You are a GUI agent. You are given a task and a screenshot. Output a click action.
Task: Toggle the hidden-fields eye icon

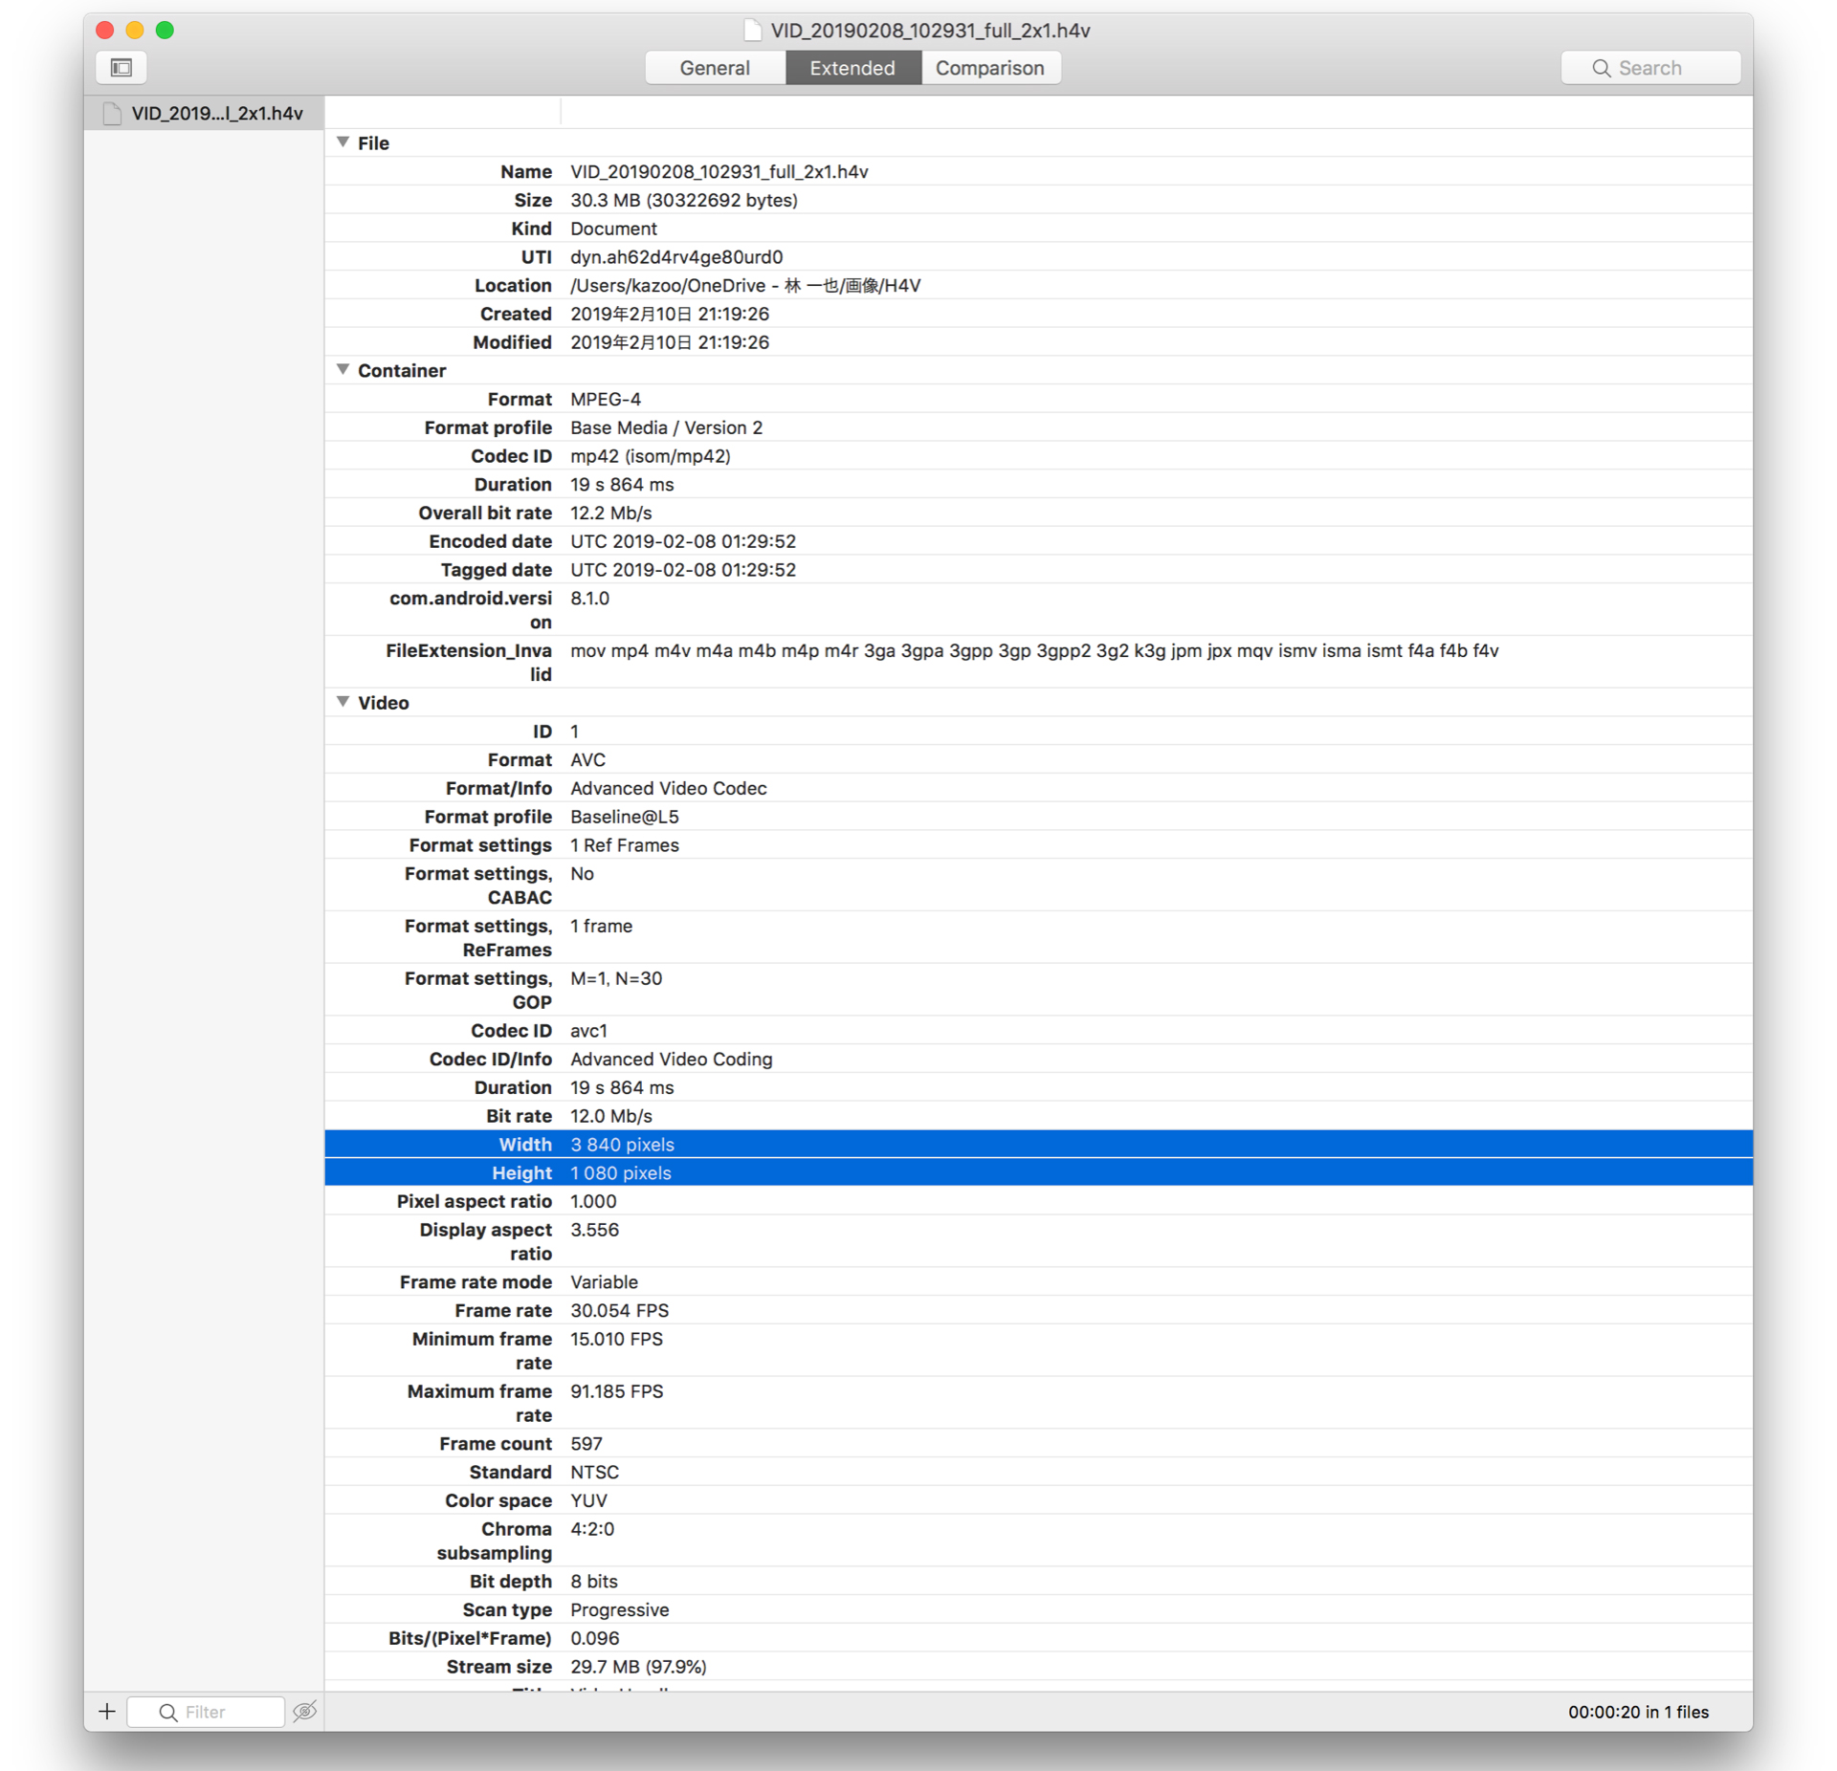pos(305,1712)
